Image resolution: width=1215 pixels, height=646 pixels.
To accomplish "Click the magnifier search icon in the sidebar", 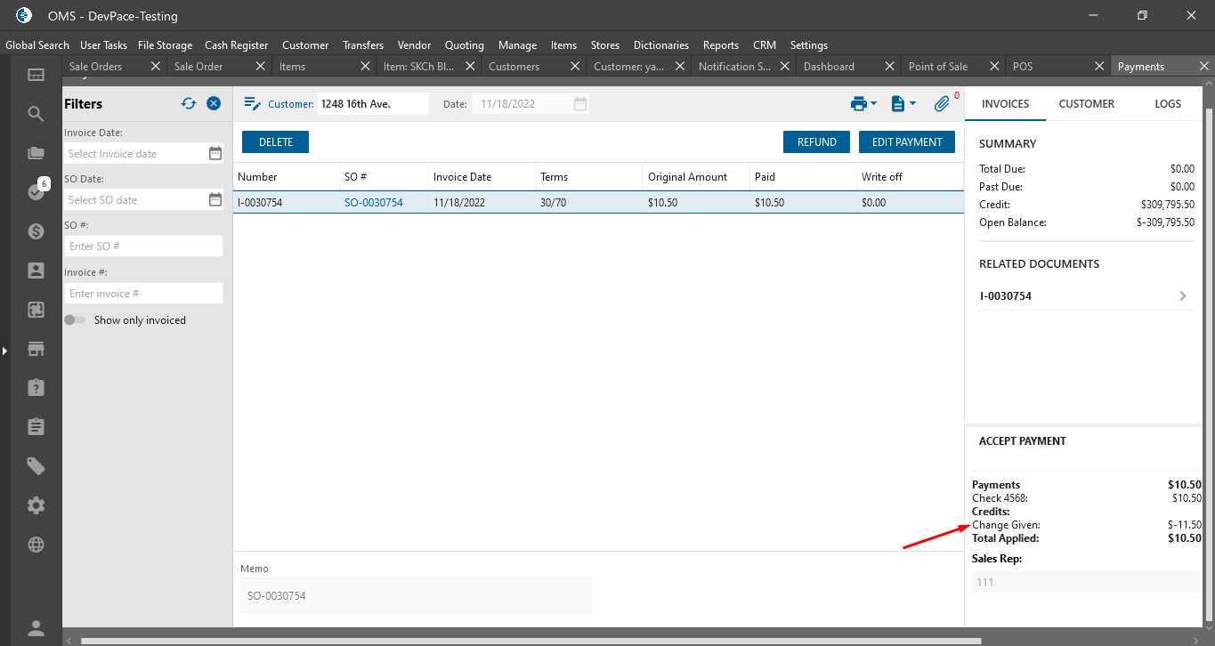I will click(x=36, y=114).
